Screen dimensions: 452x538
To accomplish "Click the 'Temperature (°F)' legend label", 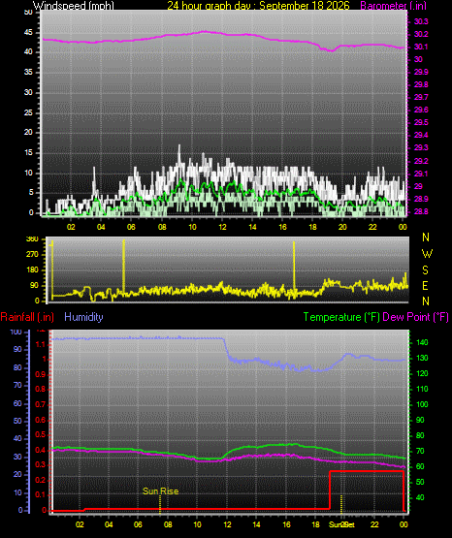I will click(341, 317).
